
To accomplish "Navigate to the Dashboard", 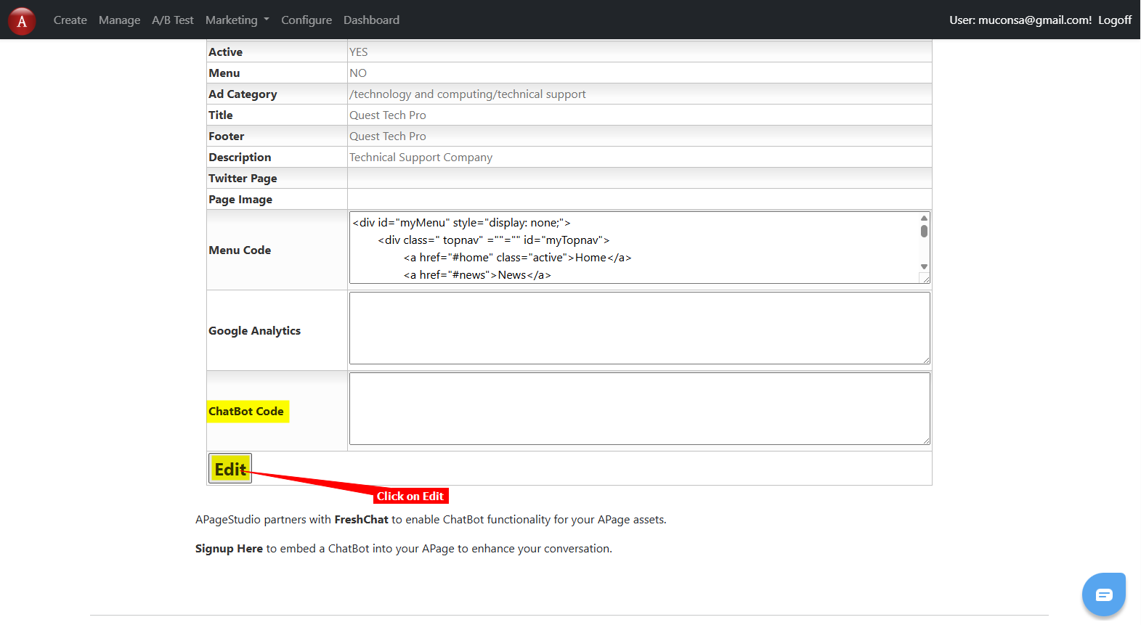I will point(371,20).
